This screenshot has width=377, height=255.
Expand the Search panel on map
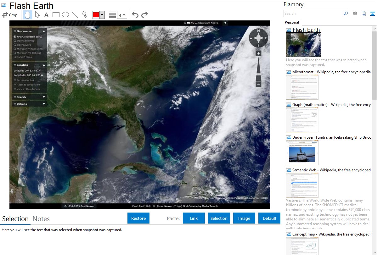(x=44, y=97)
